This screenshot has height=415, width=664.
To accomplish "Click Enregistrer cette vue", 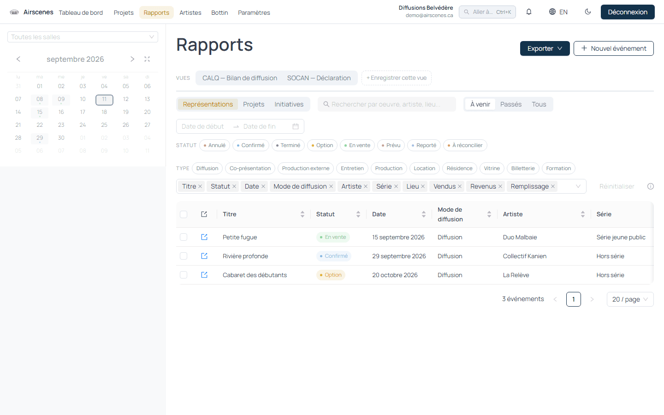I will 397,78.
